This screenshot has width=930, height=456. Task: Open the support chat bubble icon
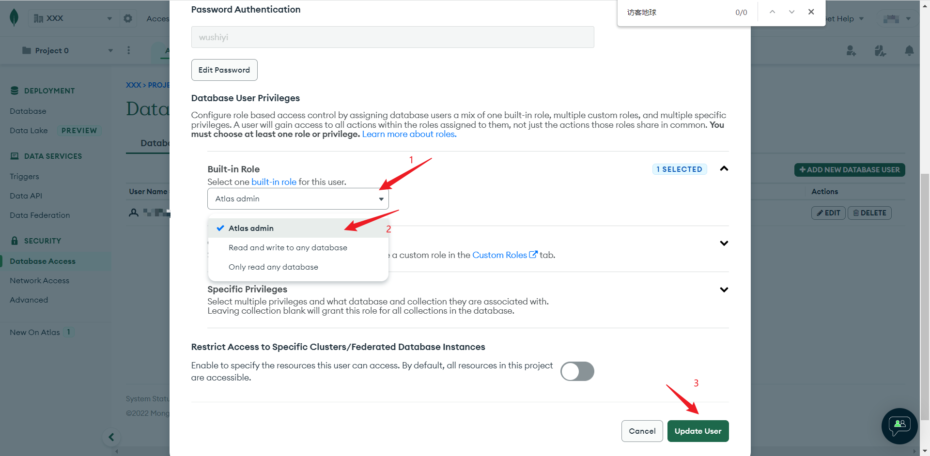899,426
